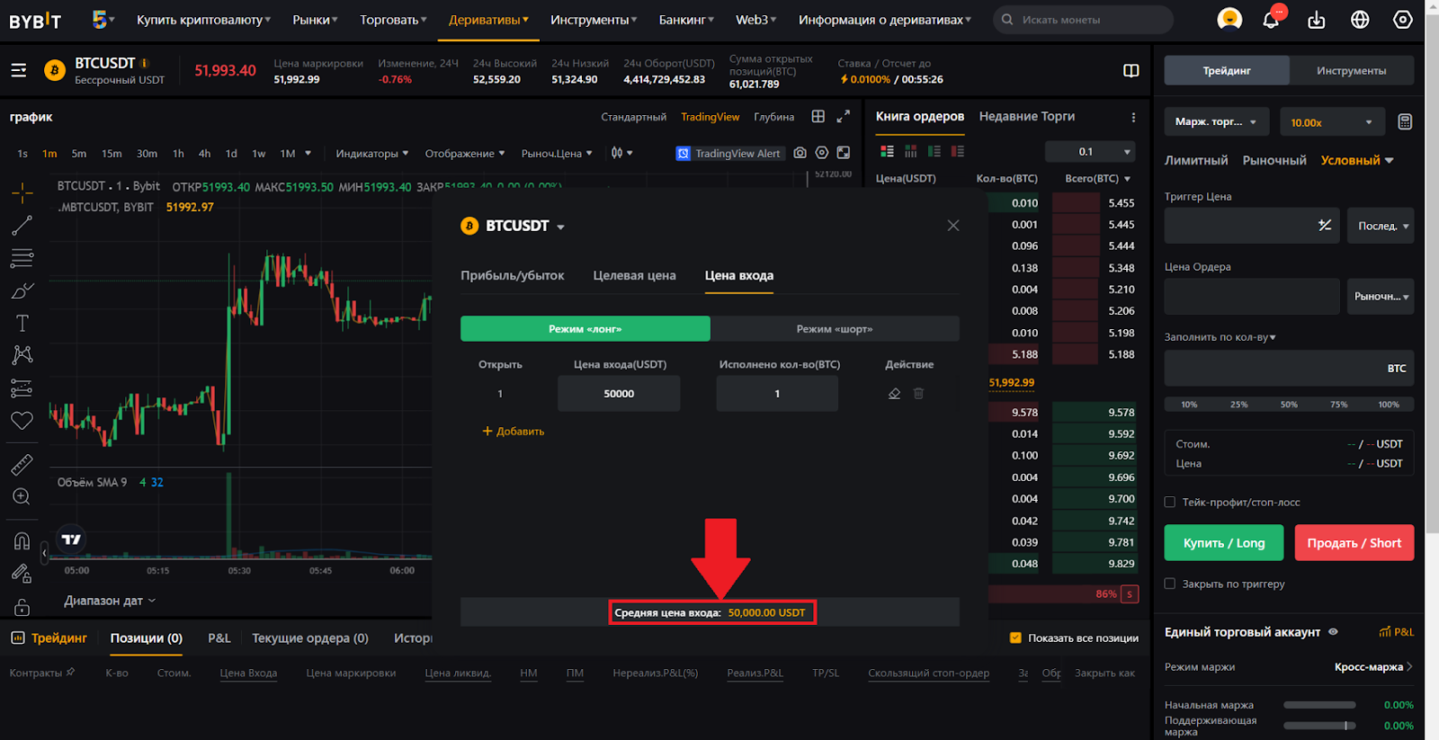The width and height of the screenshot is (1439, 740).
Task: Select the text tool in chart sidebar
Action: tap(22, 323)
